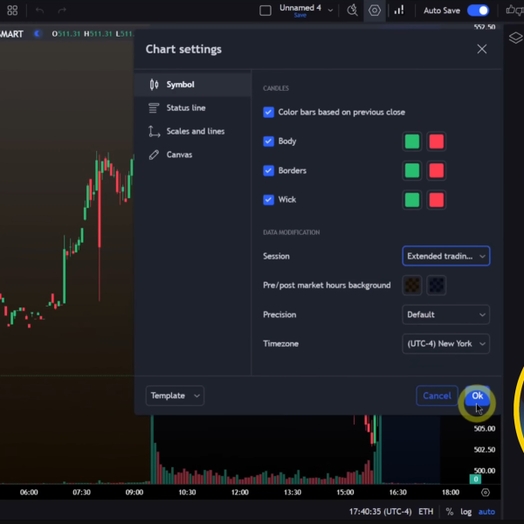Open the quick search magnifier icon
The image size is (524, 524).
click(352, 10)
